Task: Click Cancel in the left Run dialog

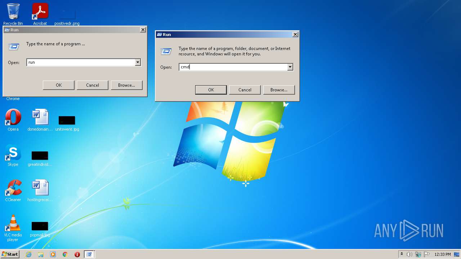Action: 93,85
